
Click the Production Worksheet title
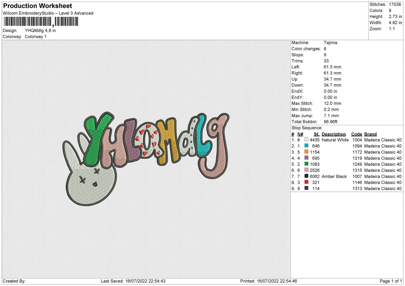pyautogui.click(x=38, y=6)
